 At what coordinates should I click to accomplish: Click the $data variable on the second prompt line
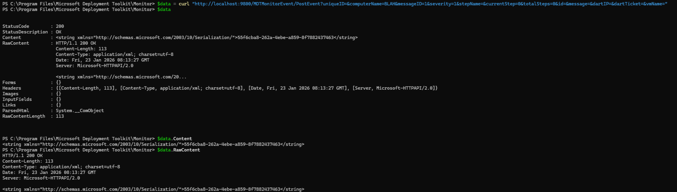pyautogui.click(x=164, y=9)
